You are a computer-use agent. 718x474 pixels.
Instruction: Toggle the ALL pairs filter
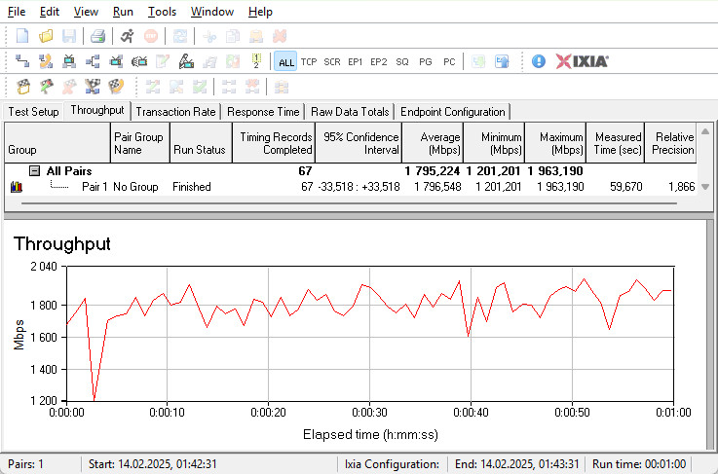point(285,61)
